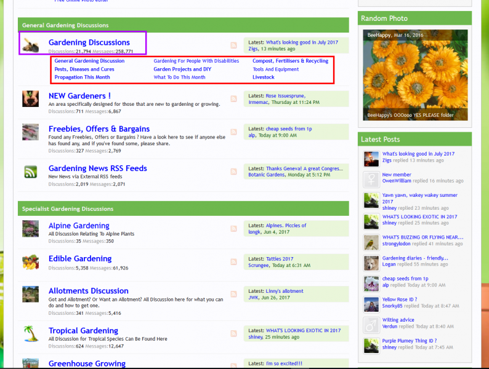This screenshot has width=489, height=369.
Task: Click the General Gardening Discussions category header
Action: point(65,25)
